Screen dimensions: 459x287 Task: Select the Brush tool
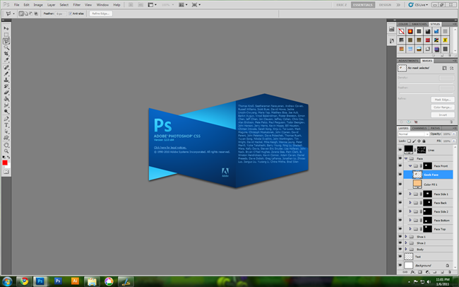[x=6, y=74]
